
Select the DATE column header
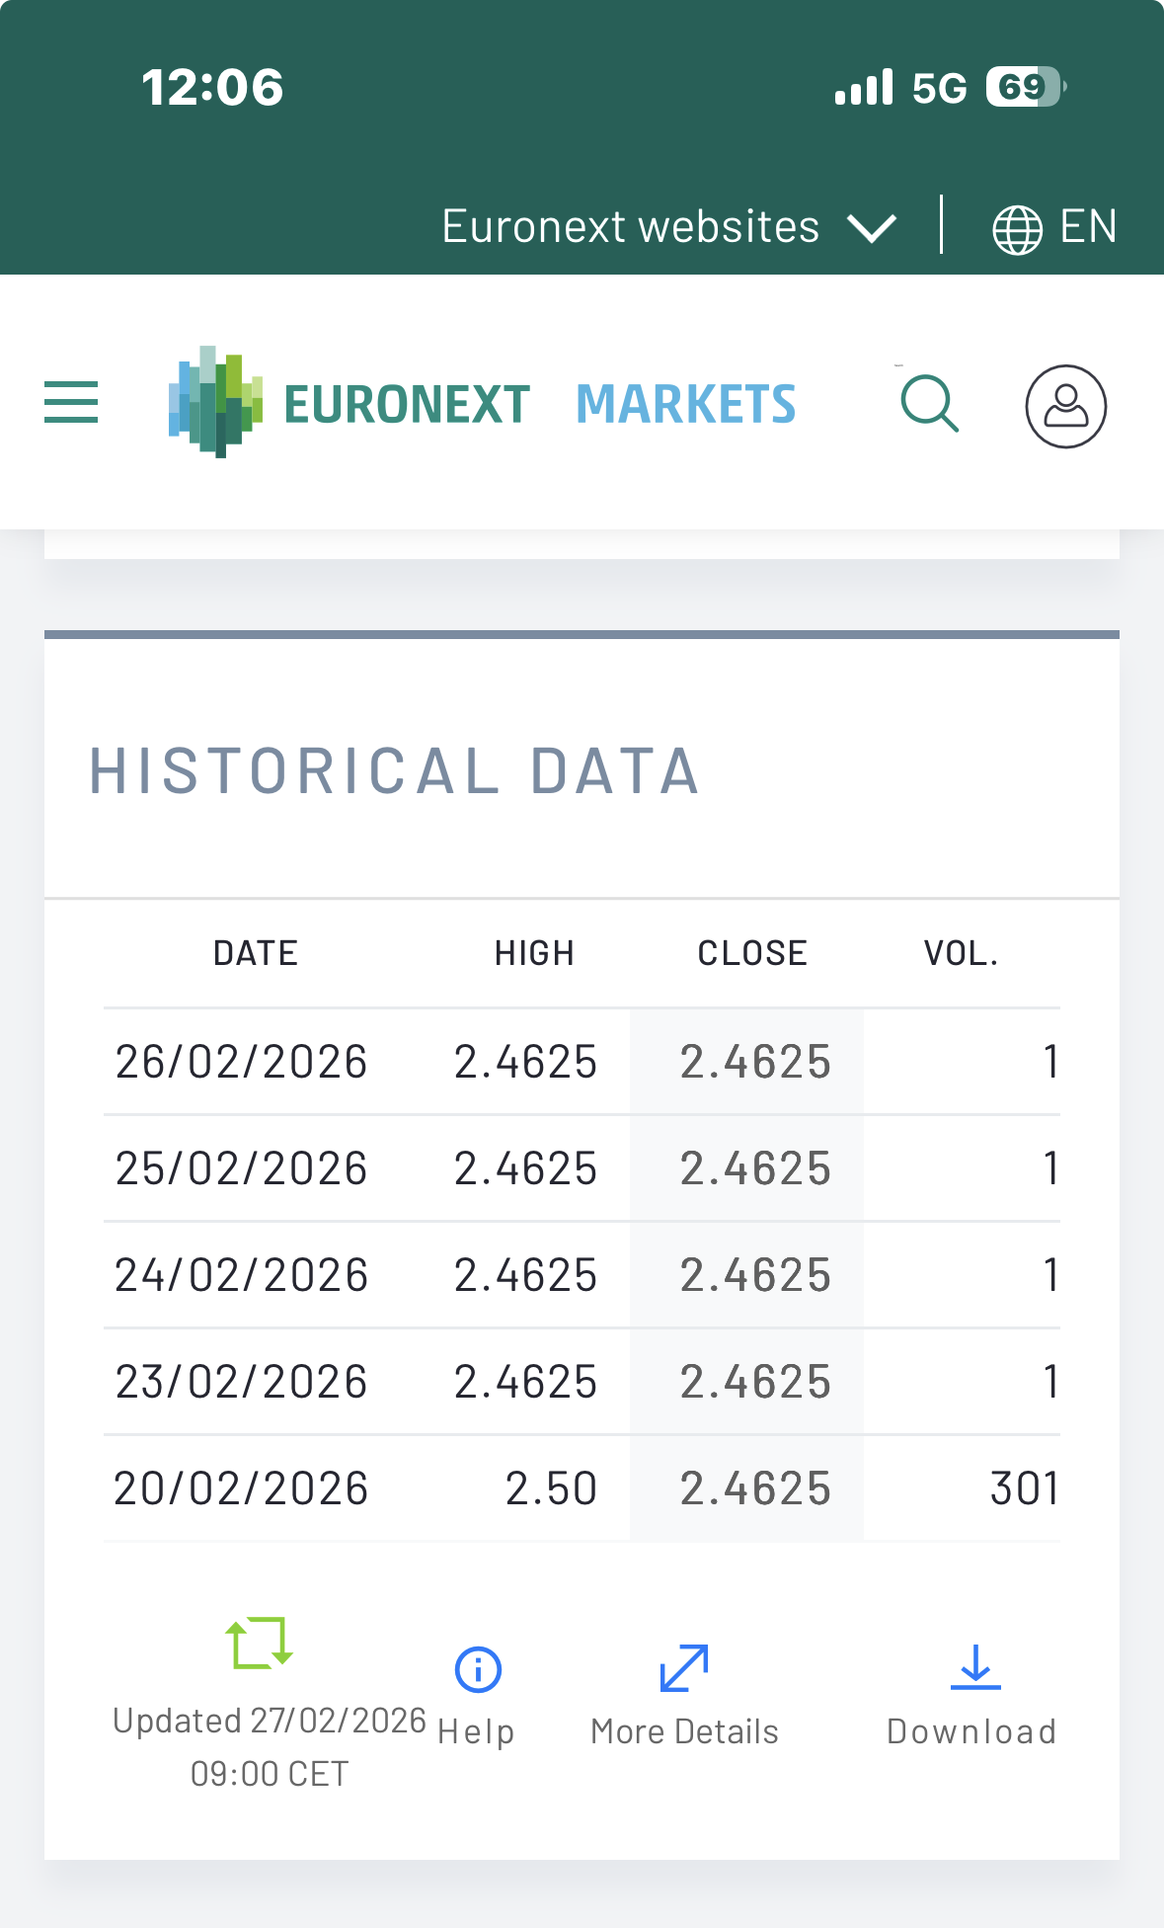(x=256, y=953)
